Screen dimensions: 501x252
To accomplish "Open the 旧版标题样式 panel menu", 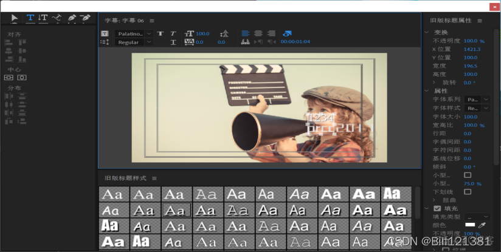I will click(154, 178).
